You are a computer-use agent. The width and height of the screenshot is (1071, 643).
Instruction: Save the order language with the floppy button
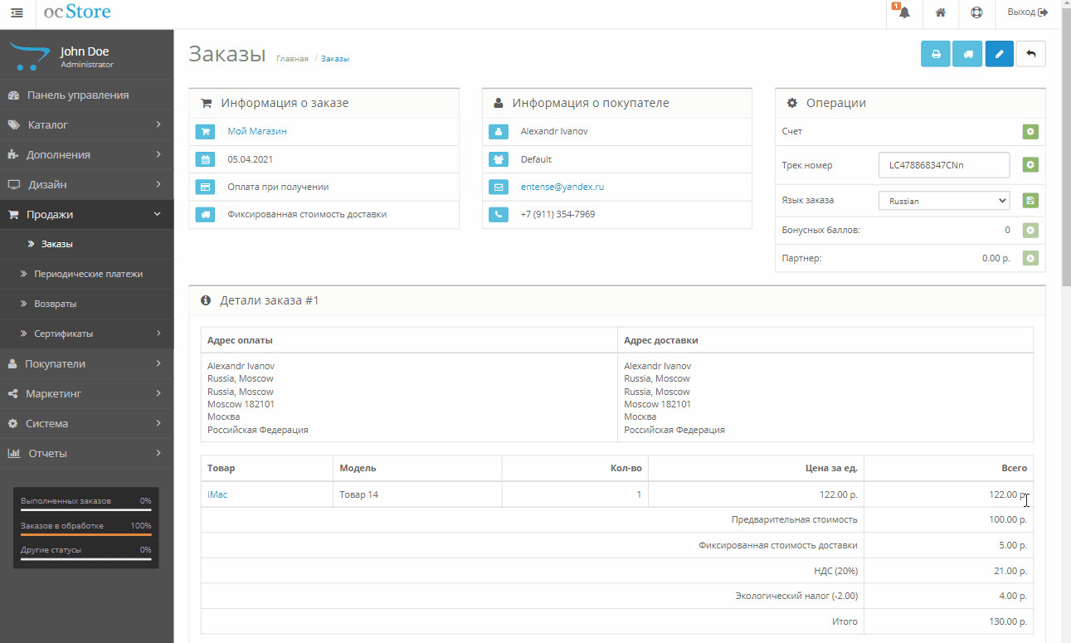click(1030, 201)
